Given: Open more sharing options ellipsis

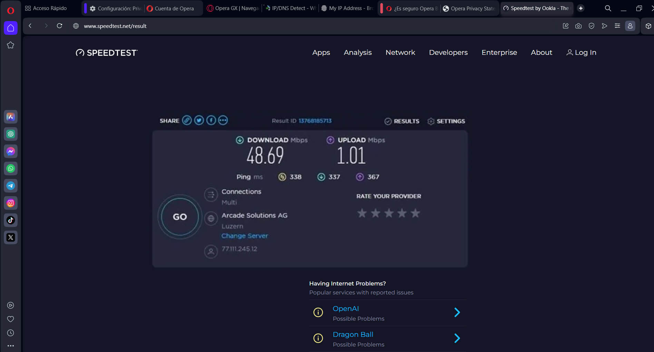Looking at the screenshot, I should tap(223, 120).
